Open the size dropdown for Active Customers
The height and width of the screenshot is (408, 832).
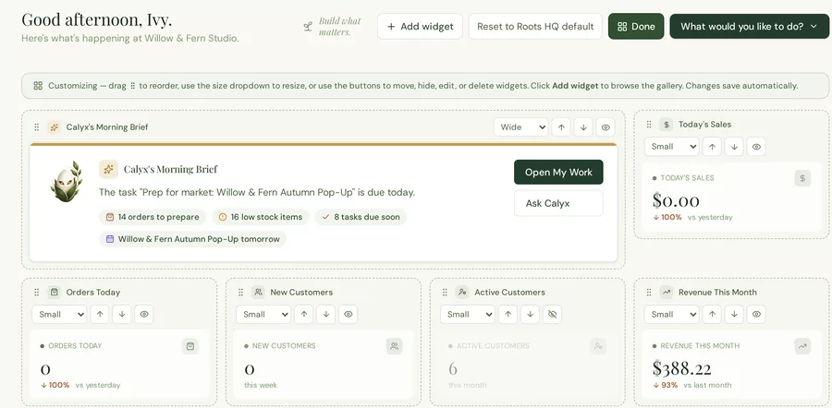coord(468,314)
